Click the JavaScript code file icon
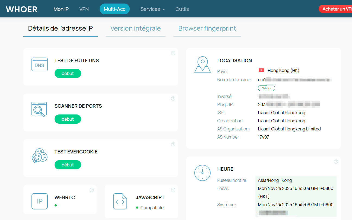 (x=120, y=201)
